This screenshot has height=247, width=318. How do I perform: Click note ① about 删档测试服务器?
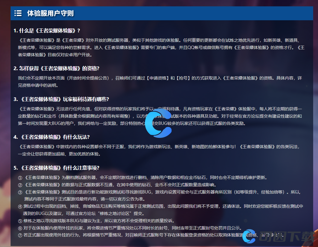point(143,178)
